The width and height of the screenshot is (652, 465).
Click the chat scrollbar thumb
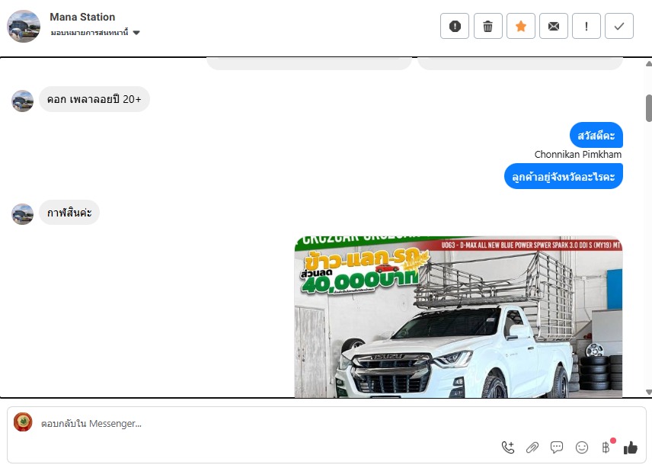coord(649,108)
